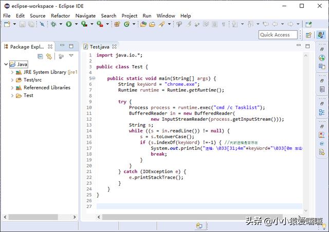Open the Navigate menu
The height and width of the screenshot is (232, 329).
[85, 16]
